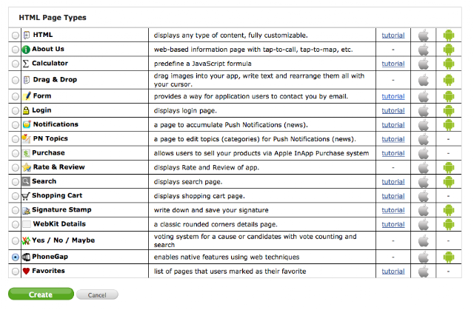Click the Android icon in the HTML row
474x310 pixels.
pos(449,36)
